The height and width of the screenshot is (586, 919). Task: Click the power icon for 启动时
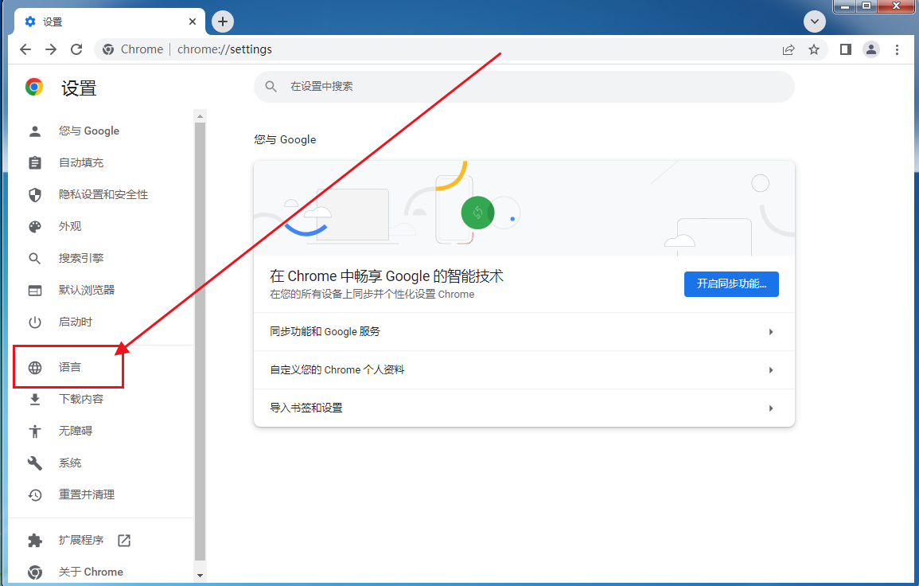[x=35, y=322]
